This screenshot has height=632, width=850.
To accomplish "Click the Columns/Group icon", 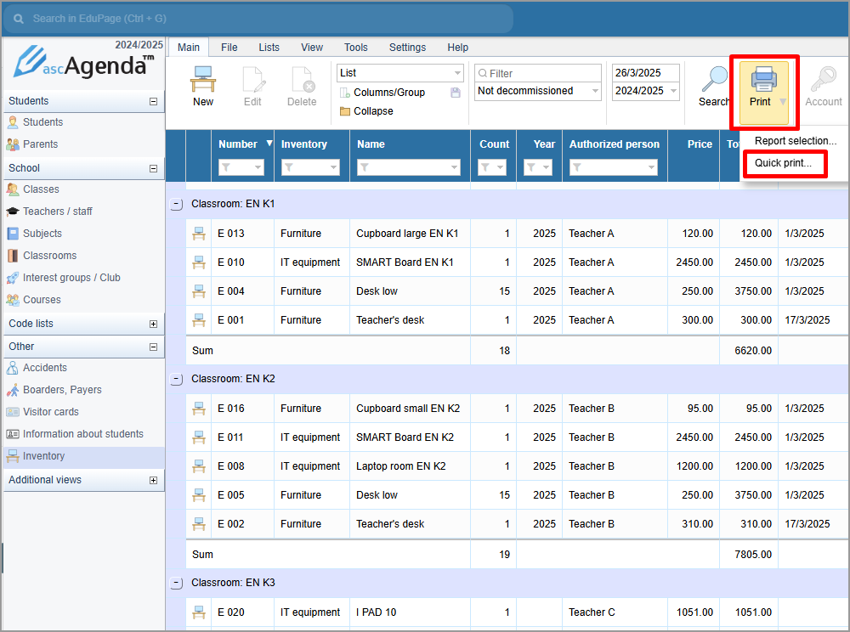I will [345, 93].
